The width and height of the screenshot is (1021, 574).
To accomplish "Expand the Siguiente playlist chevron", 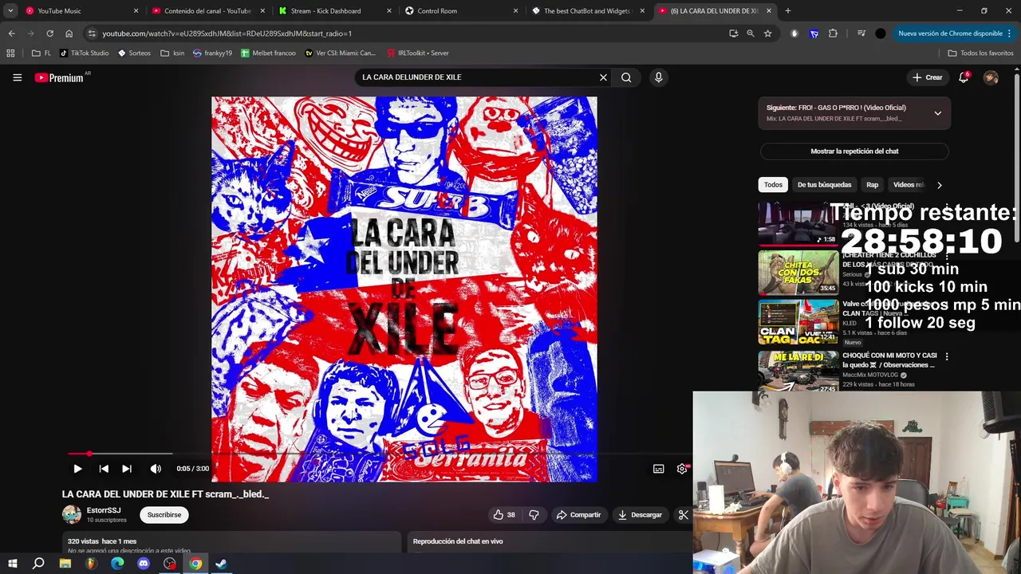I will pos(938,113).
